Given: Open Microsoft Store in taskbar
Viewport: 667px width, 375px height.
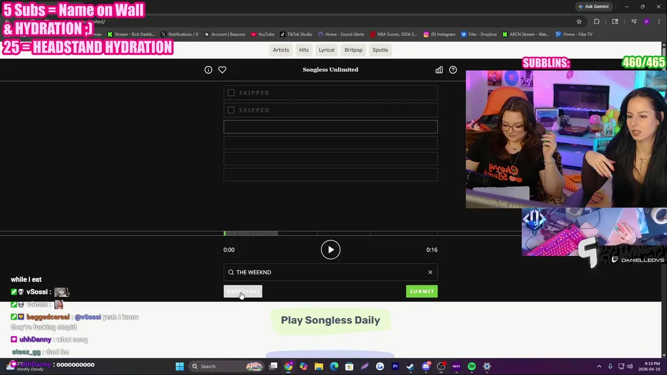Looking at the screenshot, I should coord(349,366).
